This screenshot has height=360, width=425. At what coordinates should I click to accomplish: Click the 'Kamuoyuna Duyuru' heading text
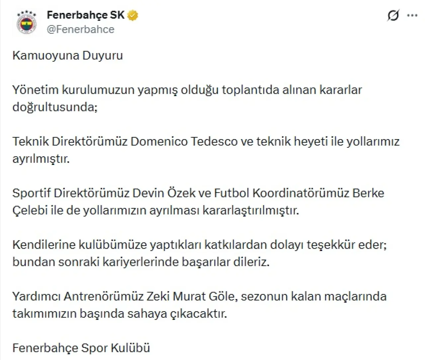click(x=68, y=55)
